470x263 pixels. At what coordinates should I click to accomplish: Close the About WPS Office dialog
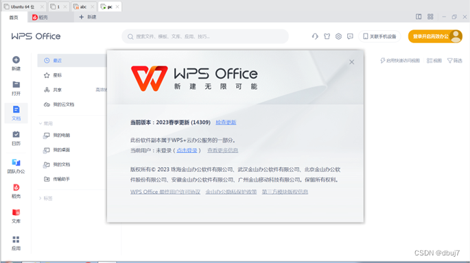pos(351,62)
